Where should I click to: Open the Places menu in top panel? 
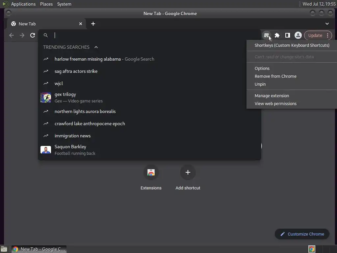click(46, 4)
